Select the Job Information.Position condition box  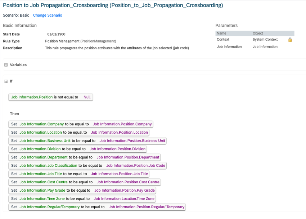51,97
